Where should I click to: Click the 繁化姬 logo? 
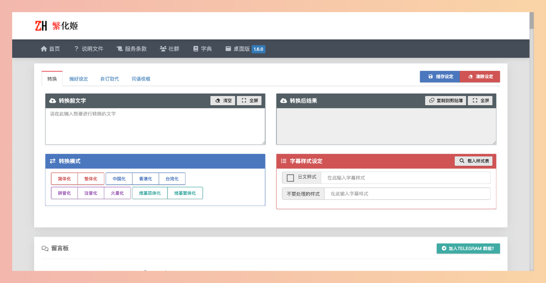tap(56, 26)
